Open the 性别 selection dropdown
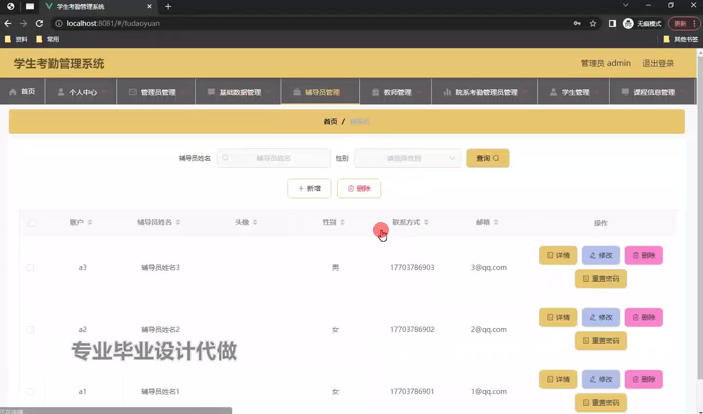This screenshot has height=414, width=703. (x=407, y=158)
